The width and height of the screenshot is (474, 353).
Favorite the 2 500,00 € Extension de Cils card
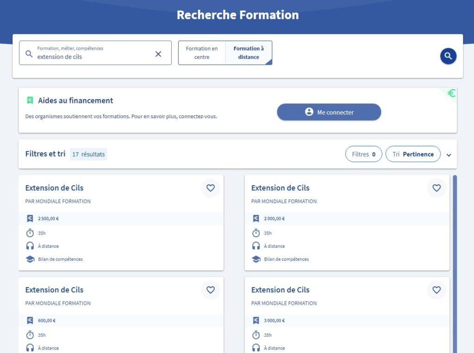click(211, 188)
